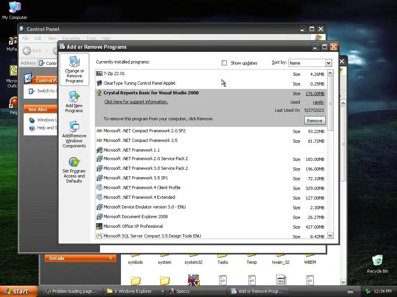Click the keyboard icon in the taskbar tray
The image size is (397, 297).
(350, 292)
